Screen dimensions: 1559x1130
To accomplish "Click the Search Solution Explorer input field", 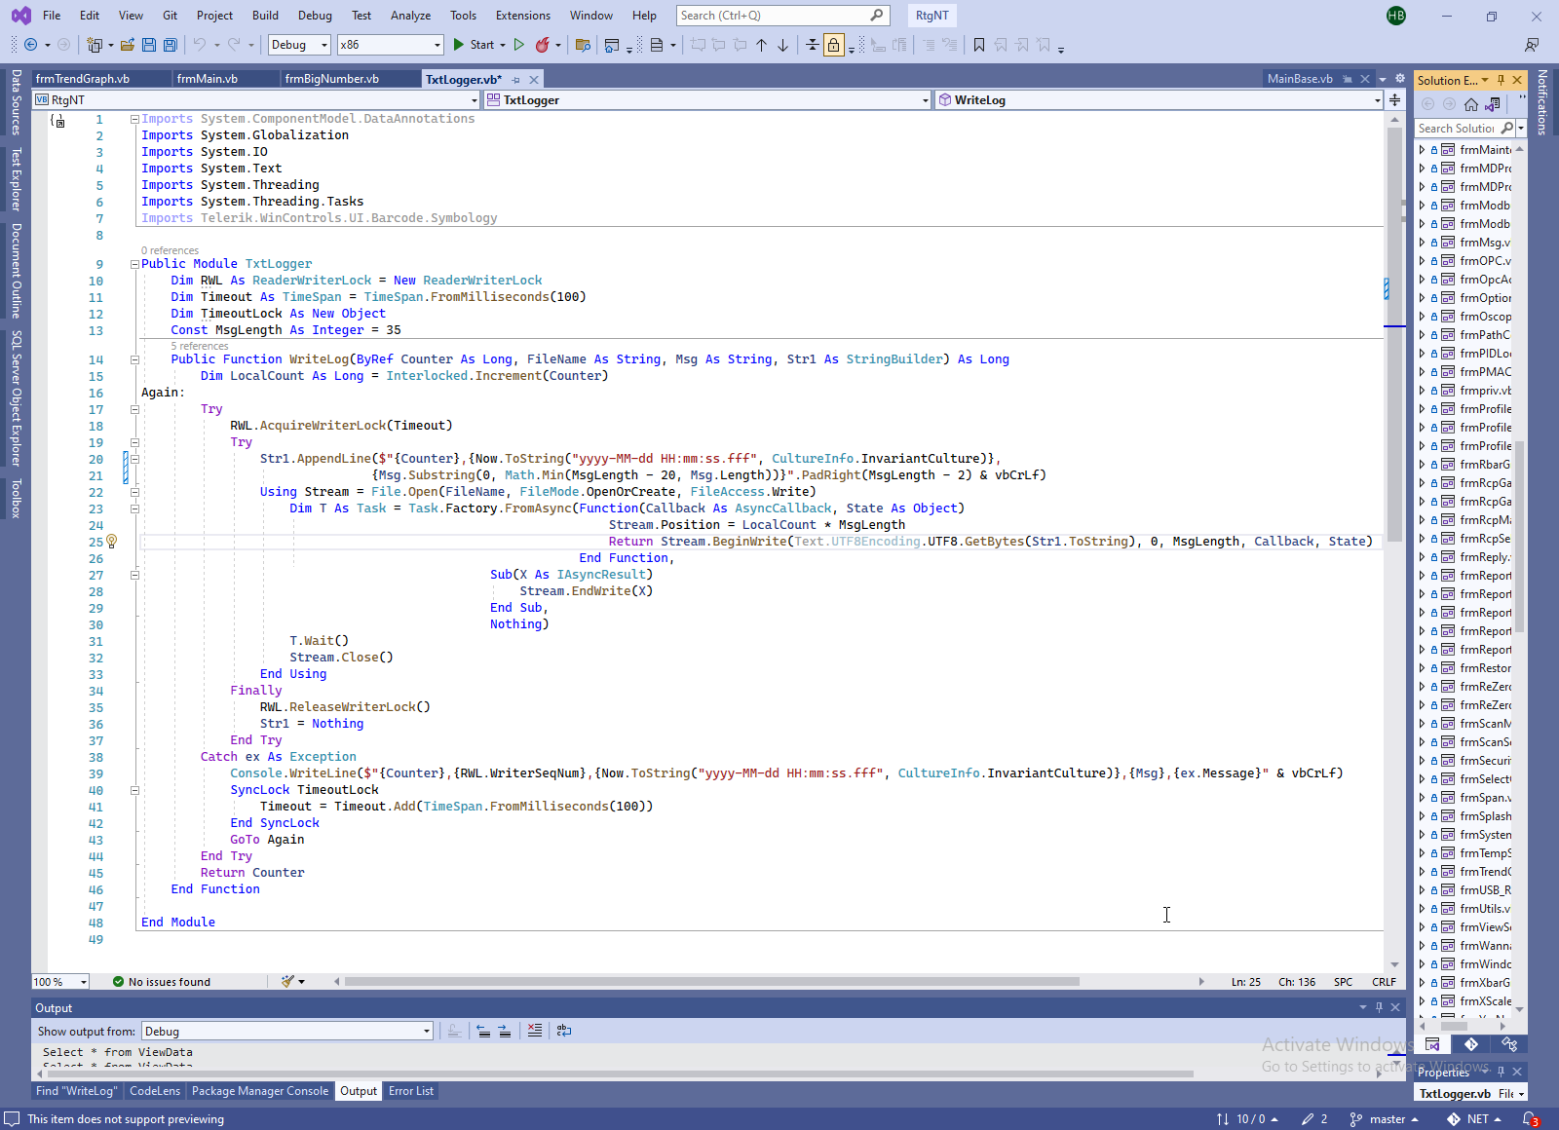I will tap(1456, 129).
